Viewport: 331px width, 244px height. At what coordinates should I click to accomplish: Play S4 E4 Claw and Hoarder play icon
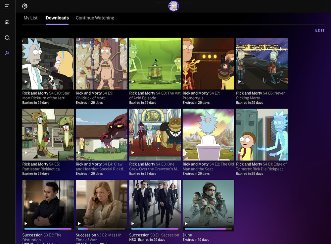79,152
